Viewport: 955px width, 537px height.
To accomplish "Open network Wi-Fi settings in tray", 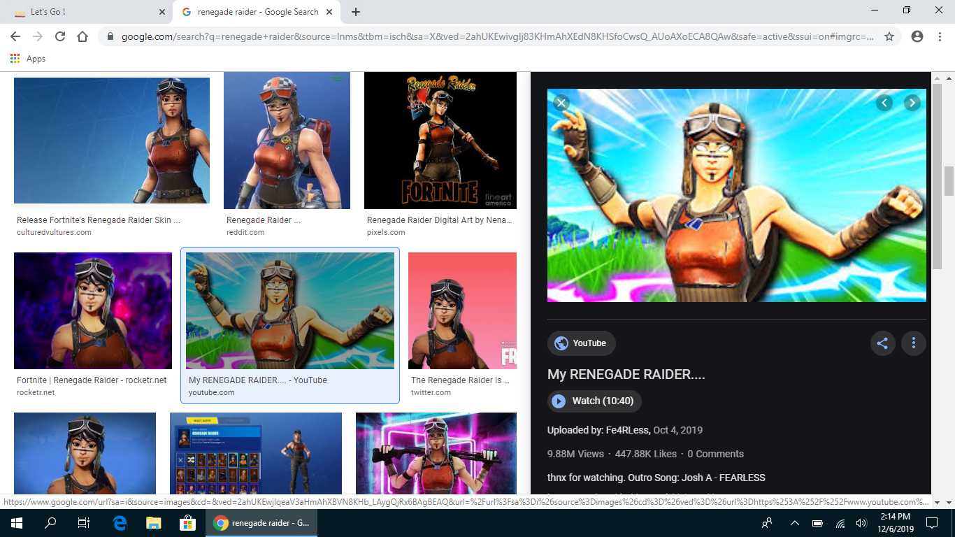I will [840, 523].
